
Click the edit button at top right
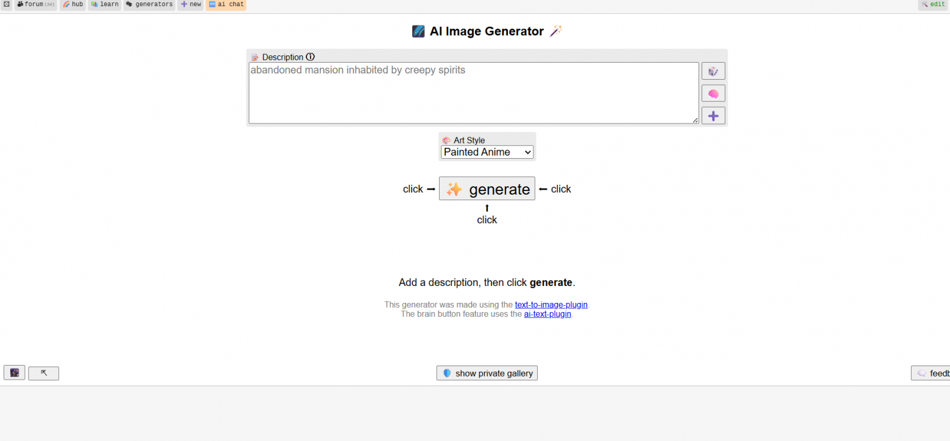pos(934,4)
